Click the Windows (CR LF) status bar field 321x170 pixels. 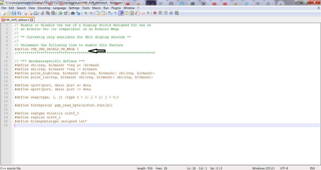click(x=263, y=168)
